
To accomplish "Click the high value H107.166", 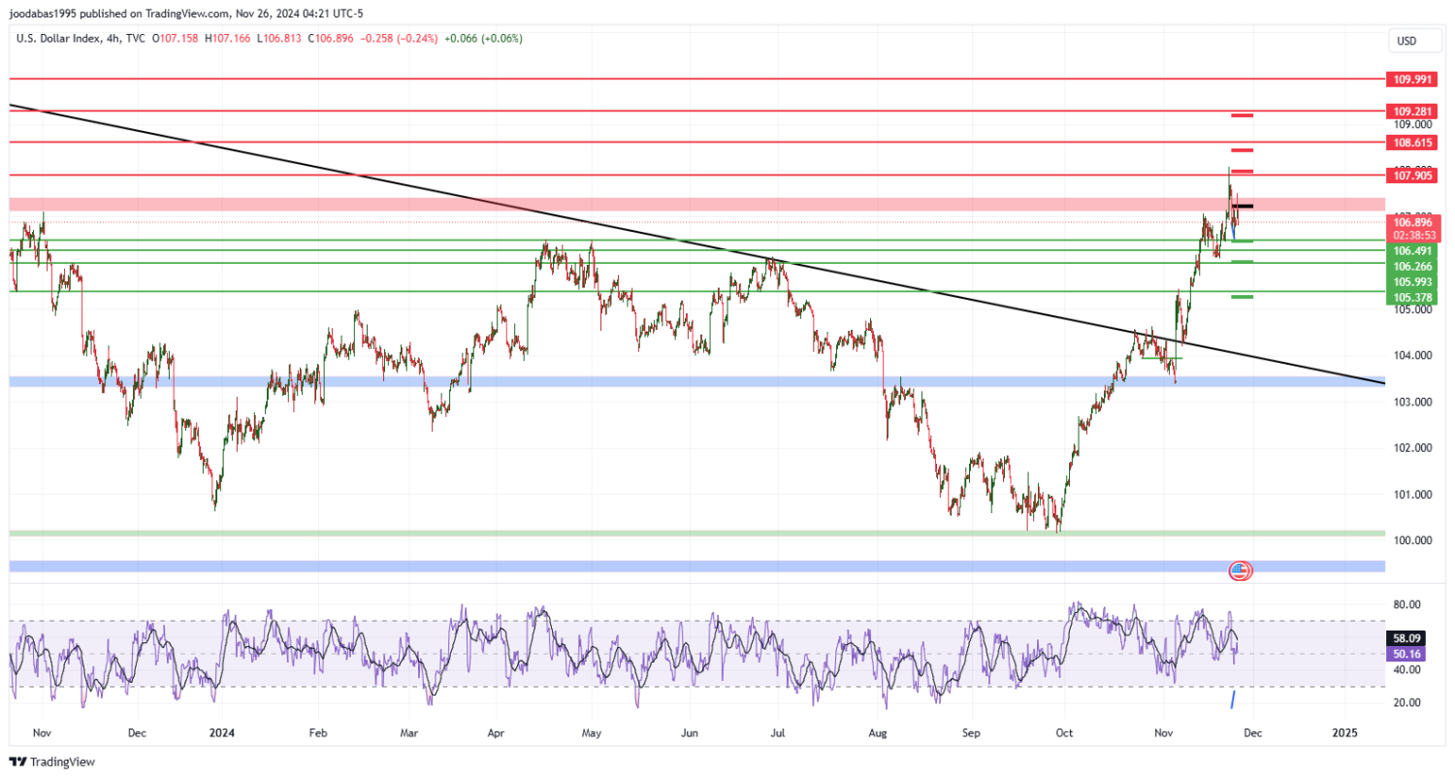I will point(227,38).
